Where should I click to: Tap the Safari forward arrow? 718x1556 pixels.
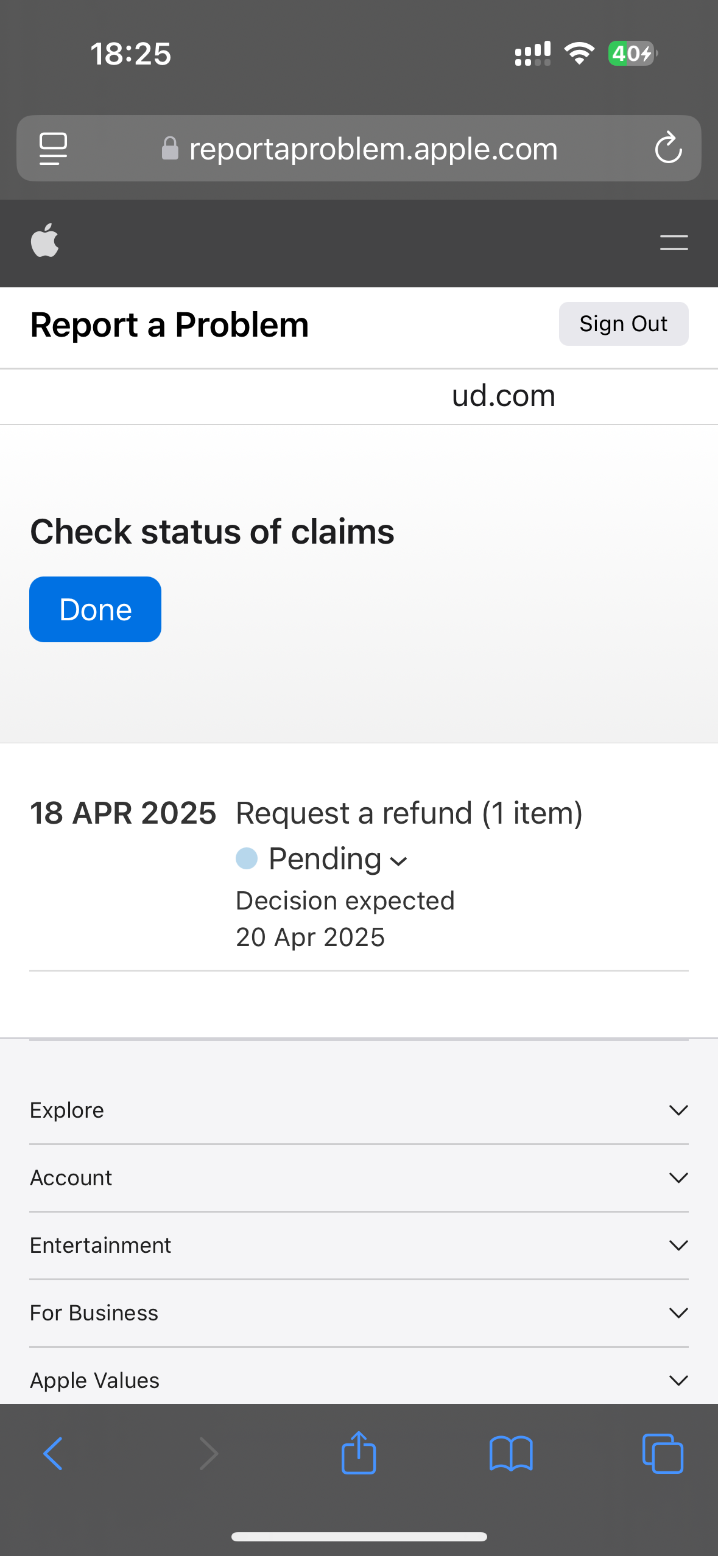click(208, 1454)
